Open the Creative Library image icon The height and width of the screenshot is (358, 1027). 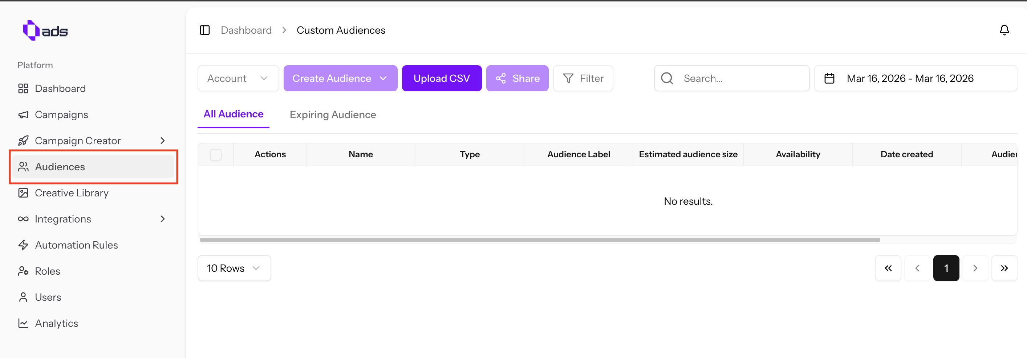[x=24, y=192]
